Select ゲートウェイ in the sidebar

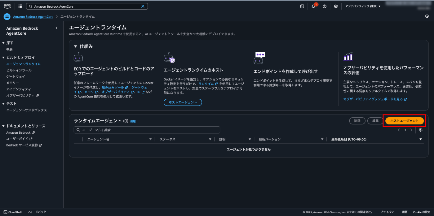tap(16, 76)
